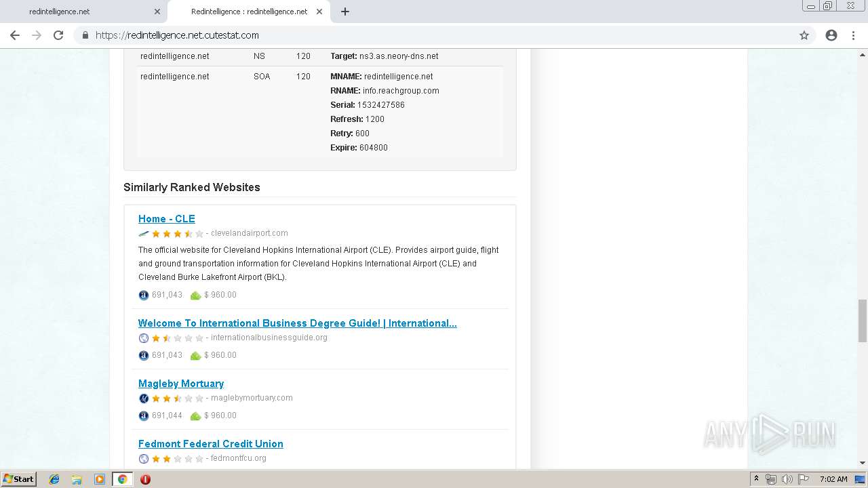This screenshot has width=868, height=488.
Task: Click Alexa rank icon for maglebymortuary.com
Action: tap(144, 416)
